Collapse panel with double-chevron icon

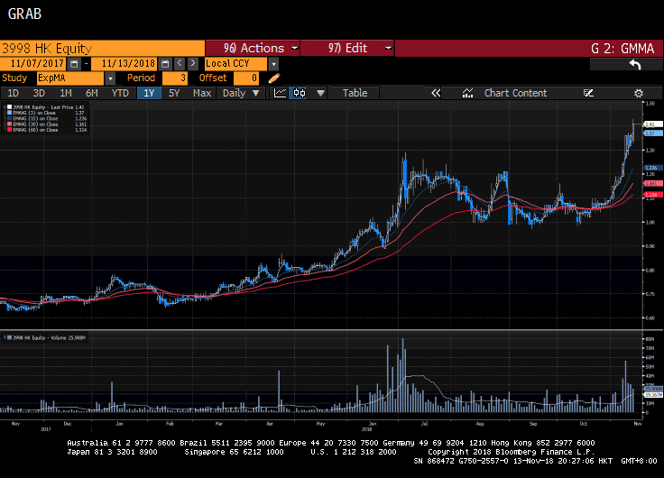click(436, 93)
